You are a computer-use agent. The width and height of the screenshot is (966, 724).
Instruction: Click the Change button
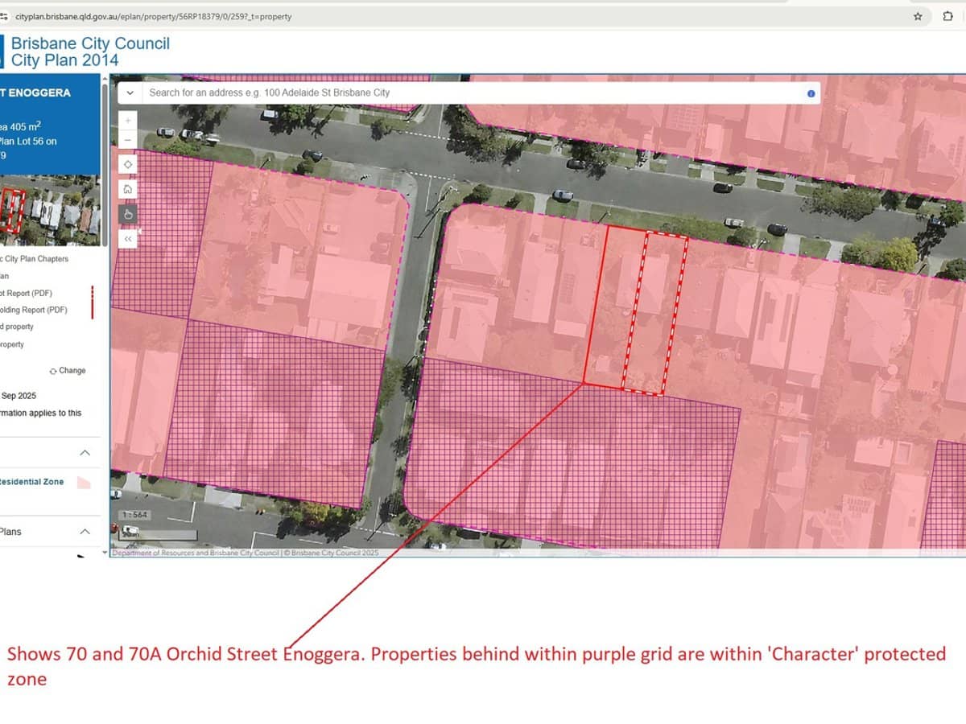68,371
